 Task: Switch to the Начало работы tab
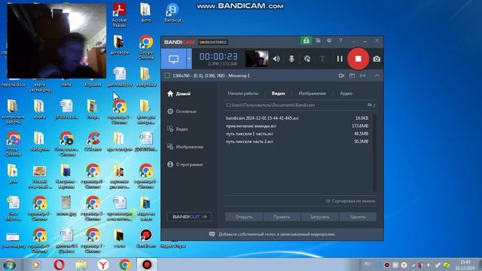243,93
